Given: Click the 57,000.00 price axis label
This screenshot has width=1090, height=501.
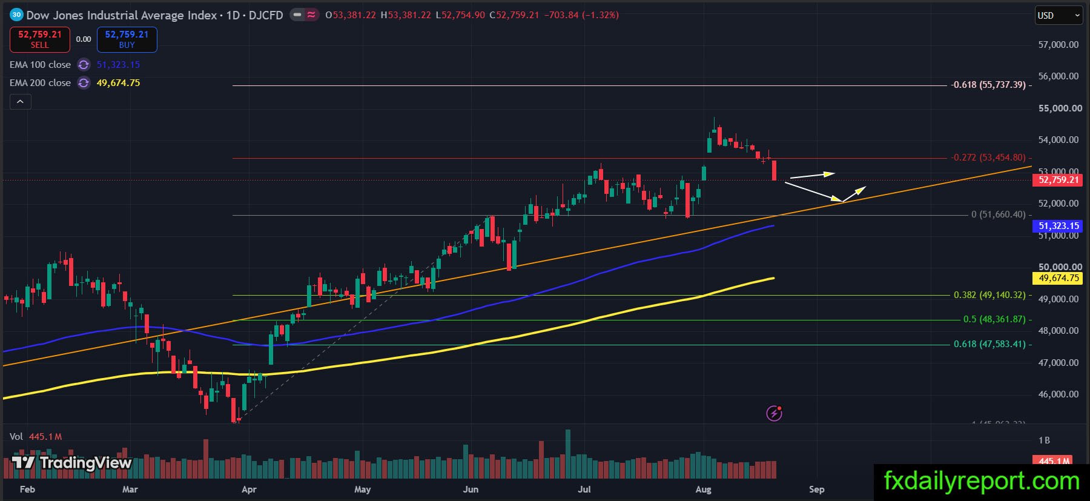Looking at the screenshot, I should [x=1059, y=45].
